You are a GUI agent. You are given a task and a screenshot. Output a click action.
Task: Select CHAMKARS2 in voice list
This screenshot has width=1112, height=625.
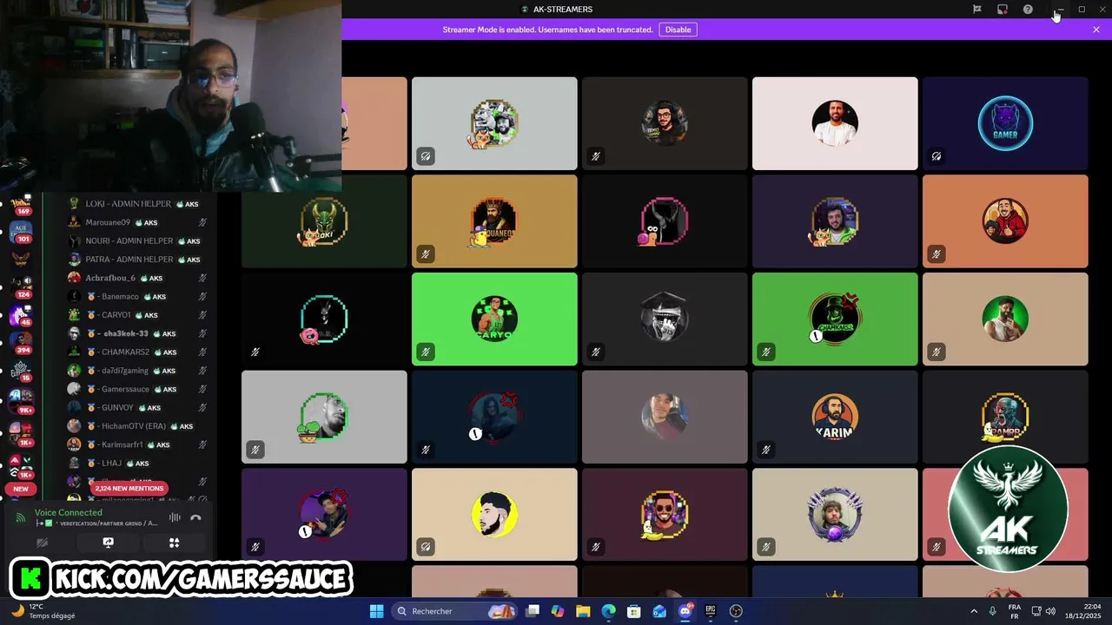coord(137,352)
